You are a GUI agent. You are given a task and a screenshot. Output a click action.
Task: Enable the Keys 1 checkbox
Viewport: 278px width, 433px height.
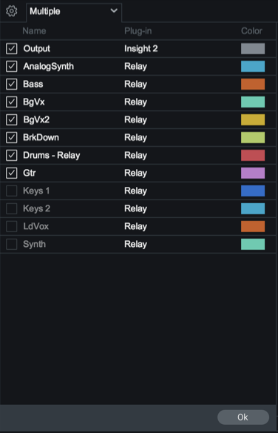(12, 191)
